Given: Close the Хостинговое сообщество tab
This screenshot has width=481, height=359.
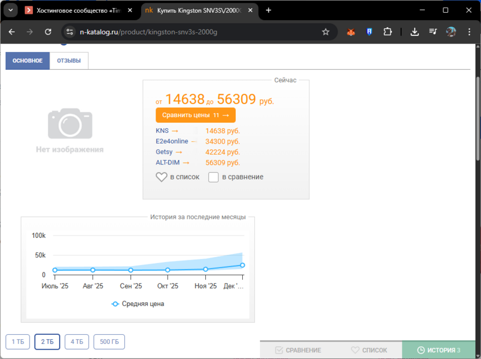Looking at the screenshot, I should coord(129,10).
